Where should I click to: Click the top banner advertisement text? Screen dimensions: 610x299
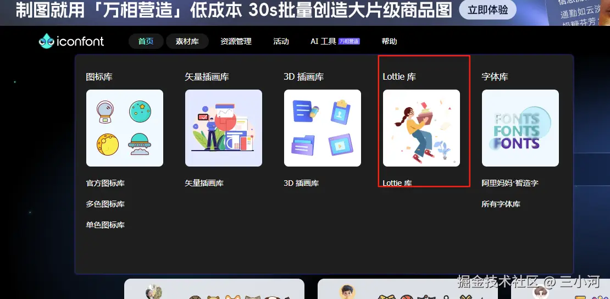coord(234,10)
